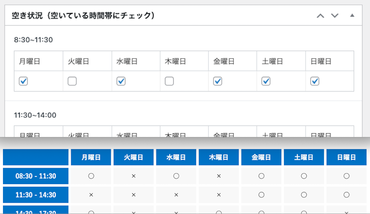Enable the 木曜日 checkbox for 8:30~11:30
Screen dimensions: 370x214
tap(169, 81)
